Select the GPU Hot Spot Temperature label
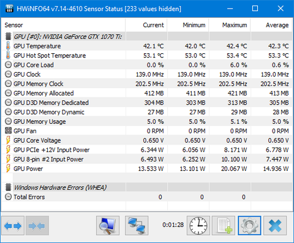 tap(50, 56)
